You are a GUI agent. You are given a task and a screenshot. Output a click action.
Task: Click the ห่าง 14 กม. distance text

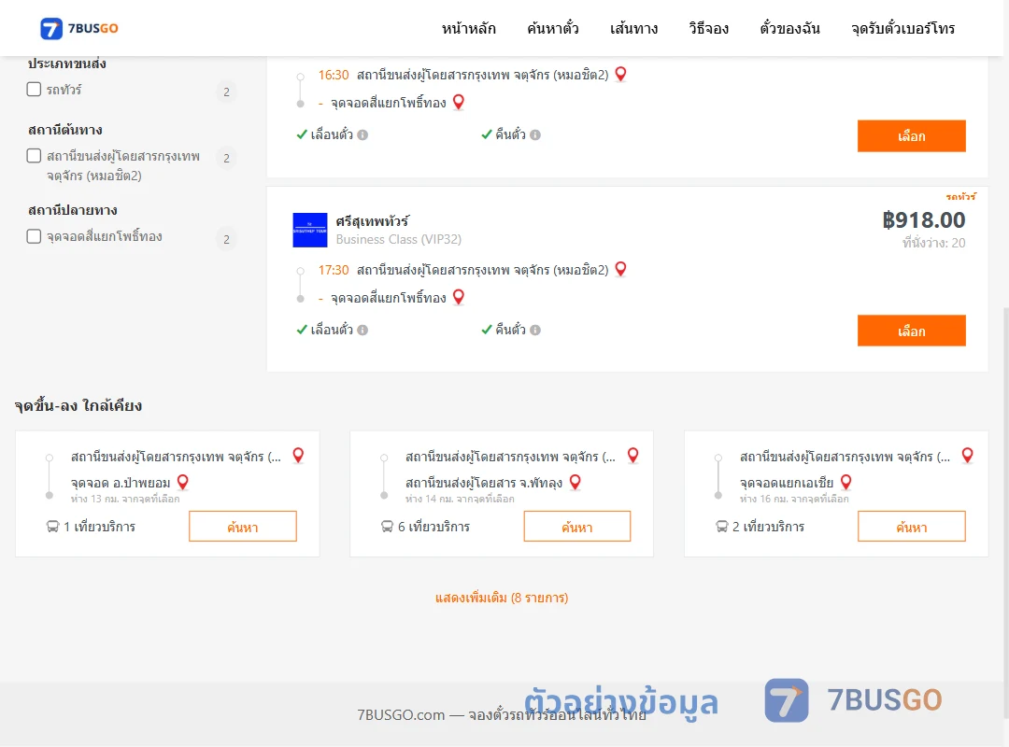pos(460,499)
